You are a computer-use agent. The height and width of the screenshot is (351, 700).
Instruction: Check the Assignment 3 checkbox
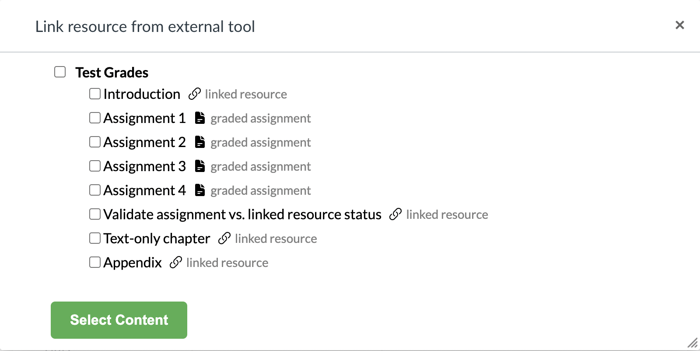click(95, 166)
